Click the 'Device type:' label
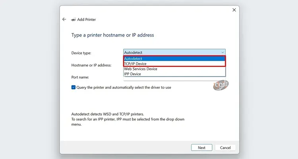 point(81,53)
